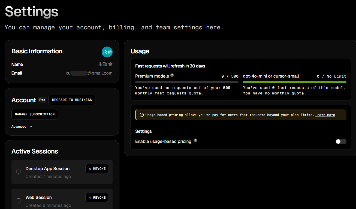Revoke the Web Session

97,198
